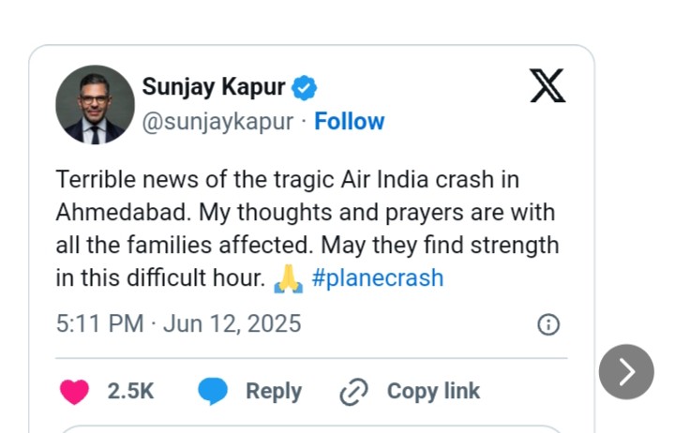Click the 2.5K likes count
This screenshot has height=433, width=675.
click(130, 391)
